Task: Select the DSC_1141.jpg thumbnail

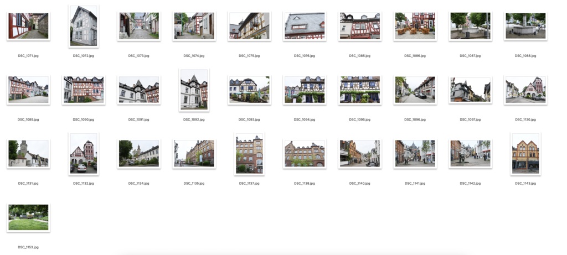Action: [415, 154]
